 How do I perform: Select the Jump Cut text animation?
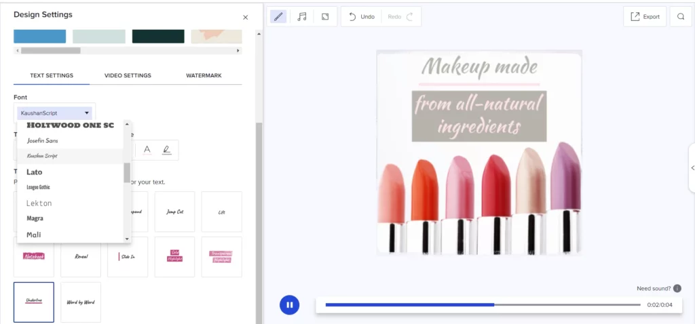pyautogui.click(x=174, y=211)
